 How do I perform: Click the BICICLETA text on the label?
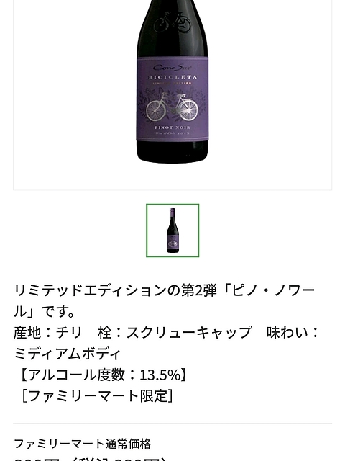tap(172, 77)
